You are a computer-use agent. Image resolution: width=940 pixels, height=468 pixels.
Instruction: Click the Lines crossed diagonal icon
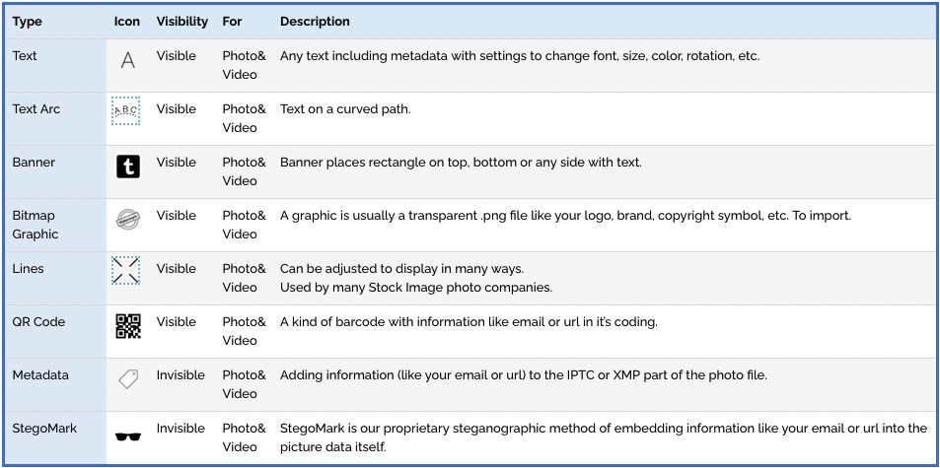click(x=126, y=271)
